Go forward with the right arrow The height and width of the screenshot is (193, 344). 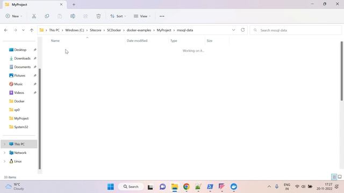pos(15,30)
